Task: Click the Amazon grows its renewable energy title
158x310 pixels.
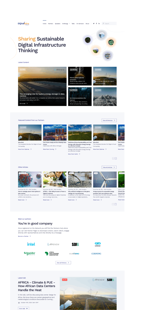Action: [104, 192]
